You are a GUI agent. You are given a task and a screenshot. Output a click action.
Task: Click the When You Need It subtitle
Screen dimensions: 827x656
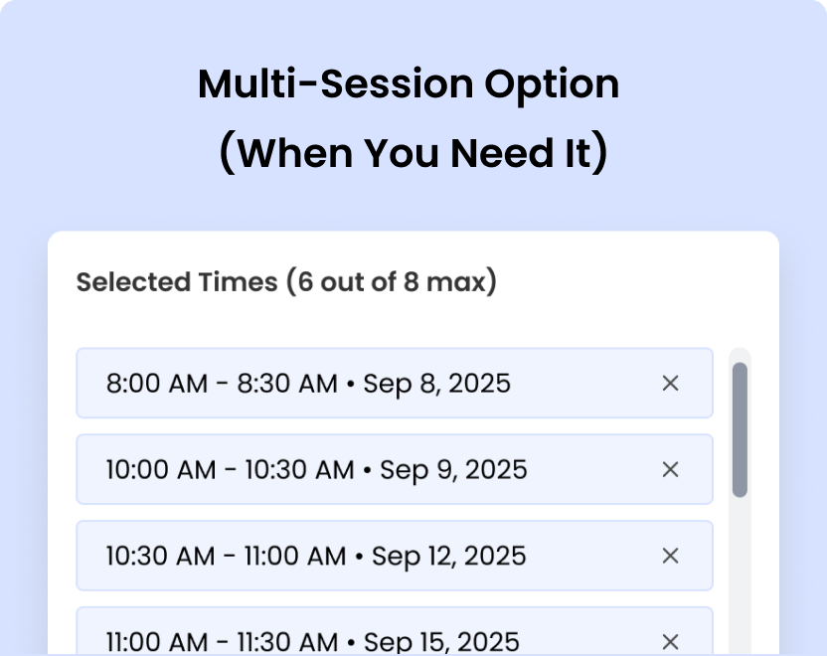(x=413, y=152)
